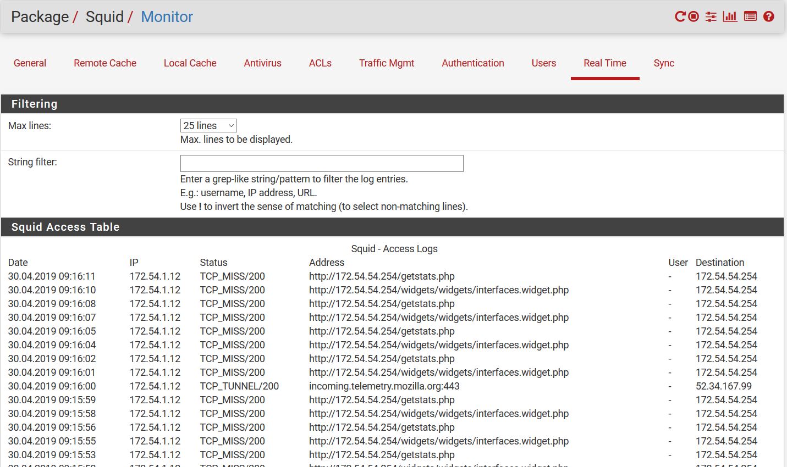Click the TCP_TUNNEL/200 status cell
This screenshot has height=467, width=787.
(x=239, y=386)
